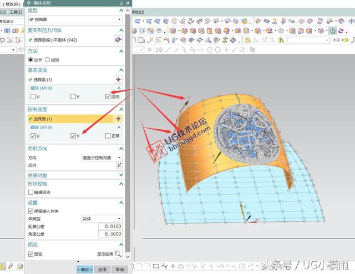The height and width of the screenshot is (274, 355).
Task: Open the 体类型 dropdown showing 实体
Action: [102, 219]
